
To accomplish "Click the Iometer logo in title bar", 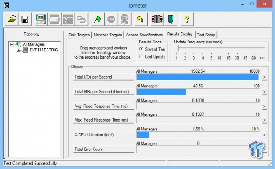I will [x=6, y=5].
